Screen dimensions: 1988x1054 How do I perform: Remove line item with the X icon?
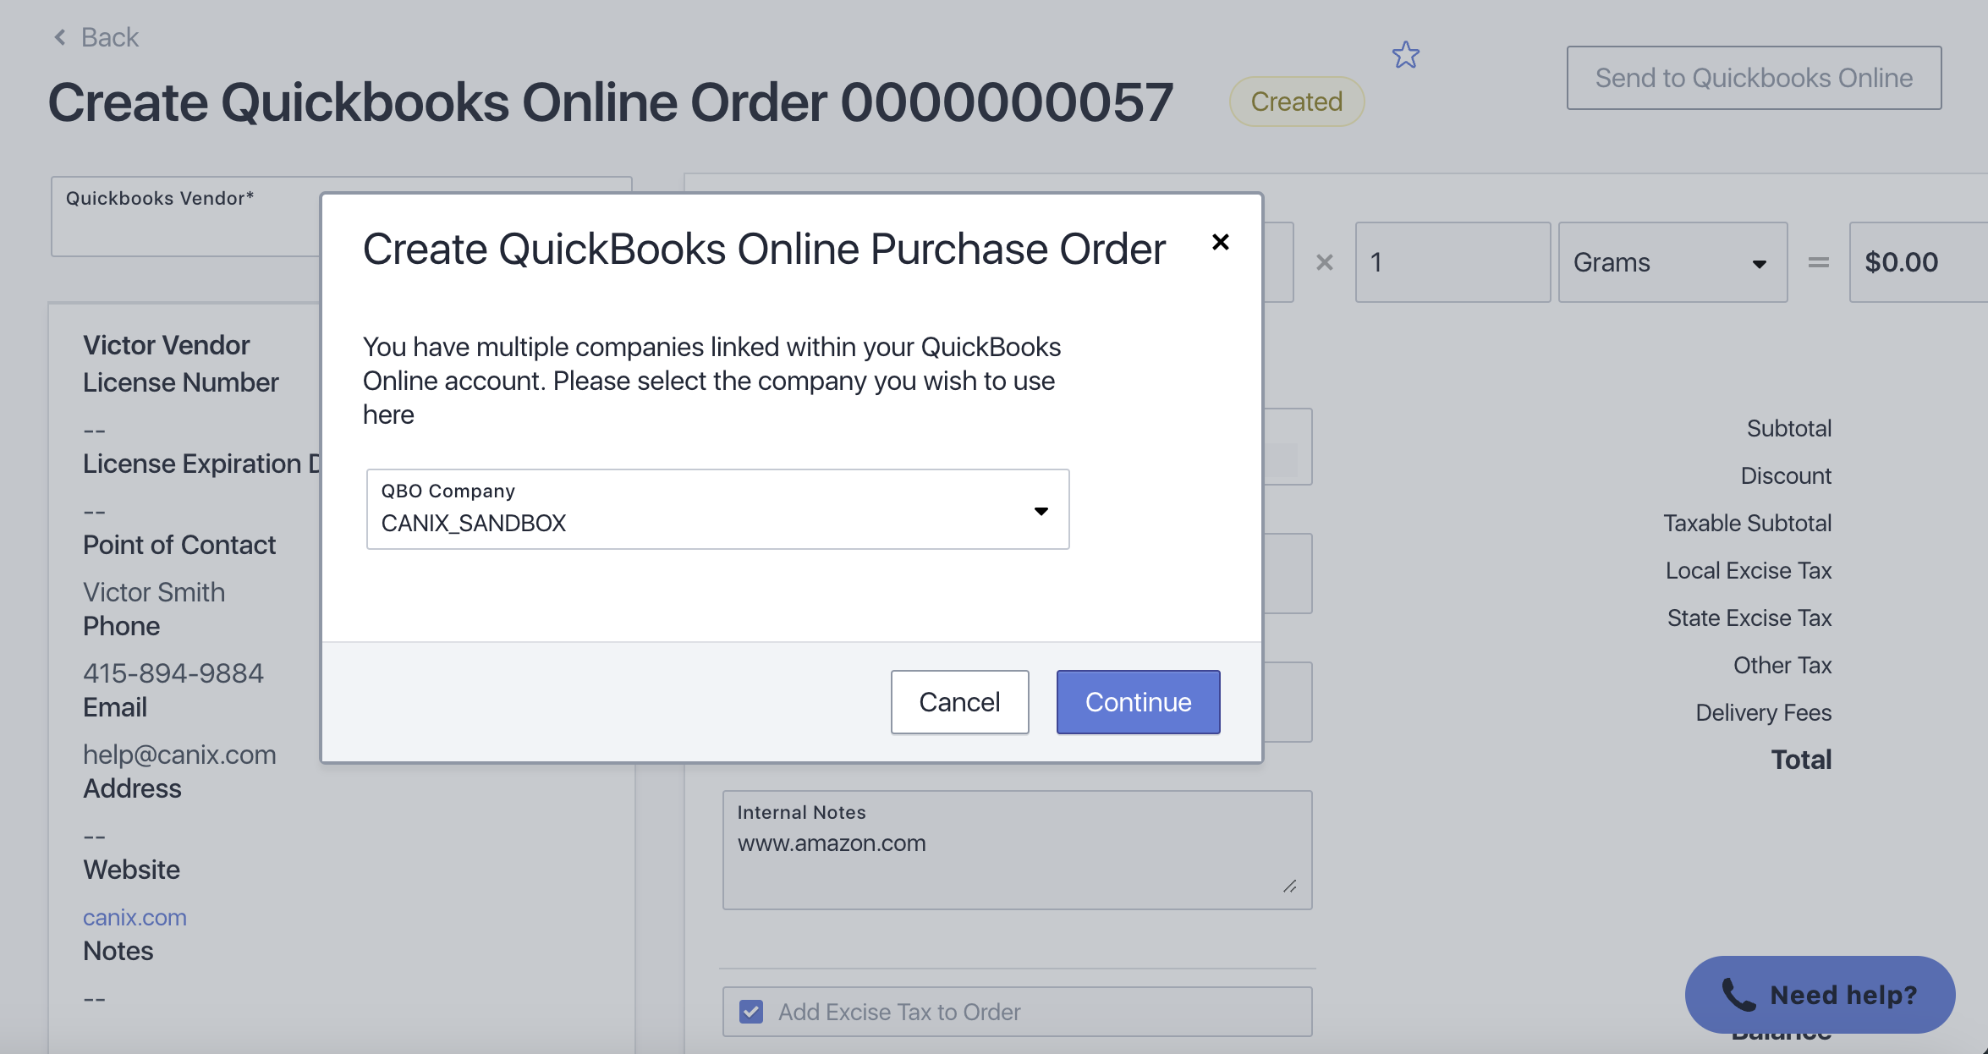point(1325,263)
